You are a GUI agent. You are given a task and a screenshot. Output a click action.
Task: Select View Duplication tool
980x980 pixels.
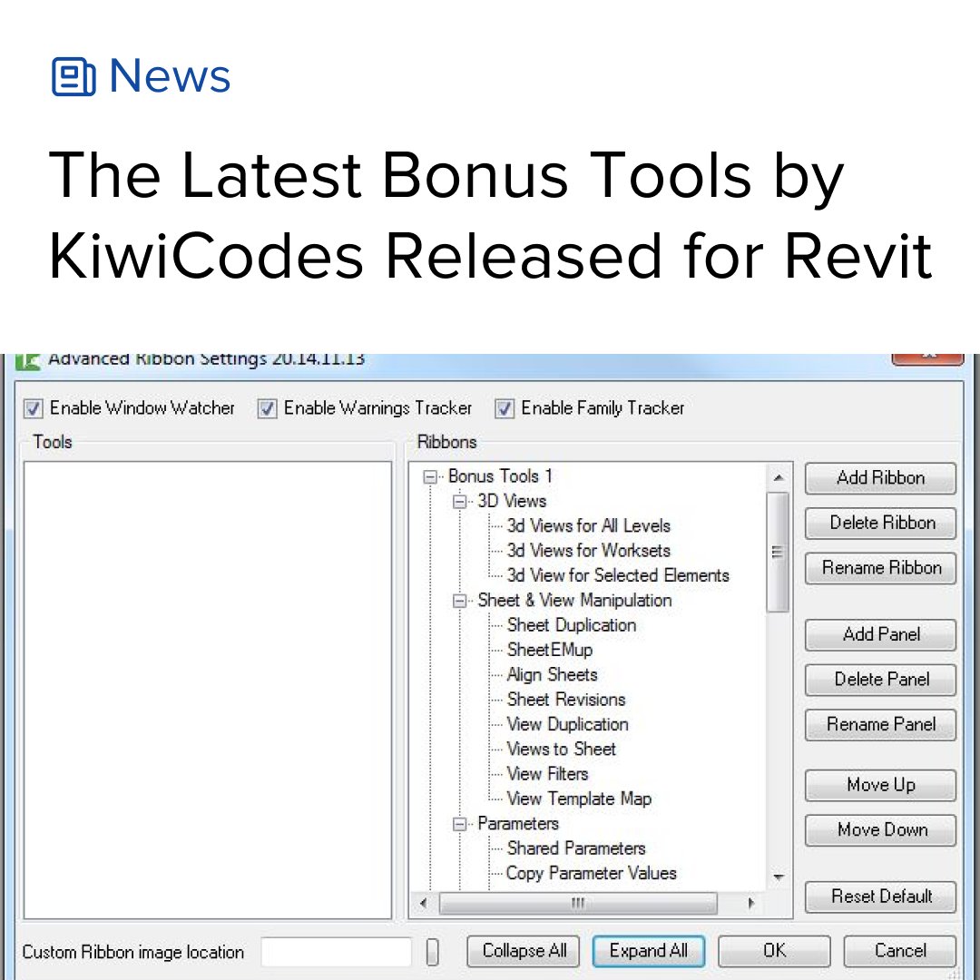[x=567, y=724]
